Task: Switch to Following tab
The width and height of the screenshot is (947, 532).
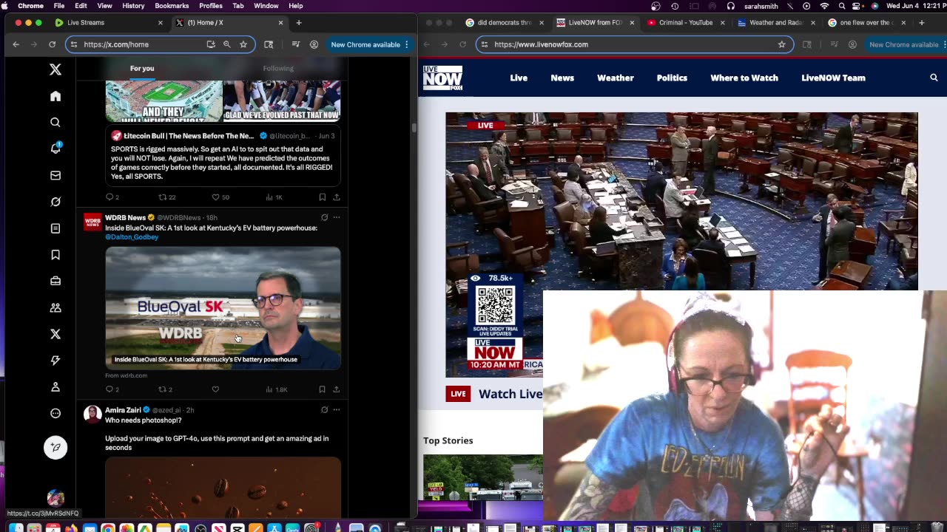Action: click(x=278, y=68)
